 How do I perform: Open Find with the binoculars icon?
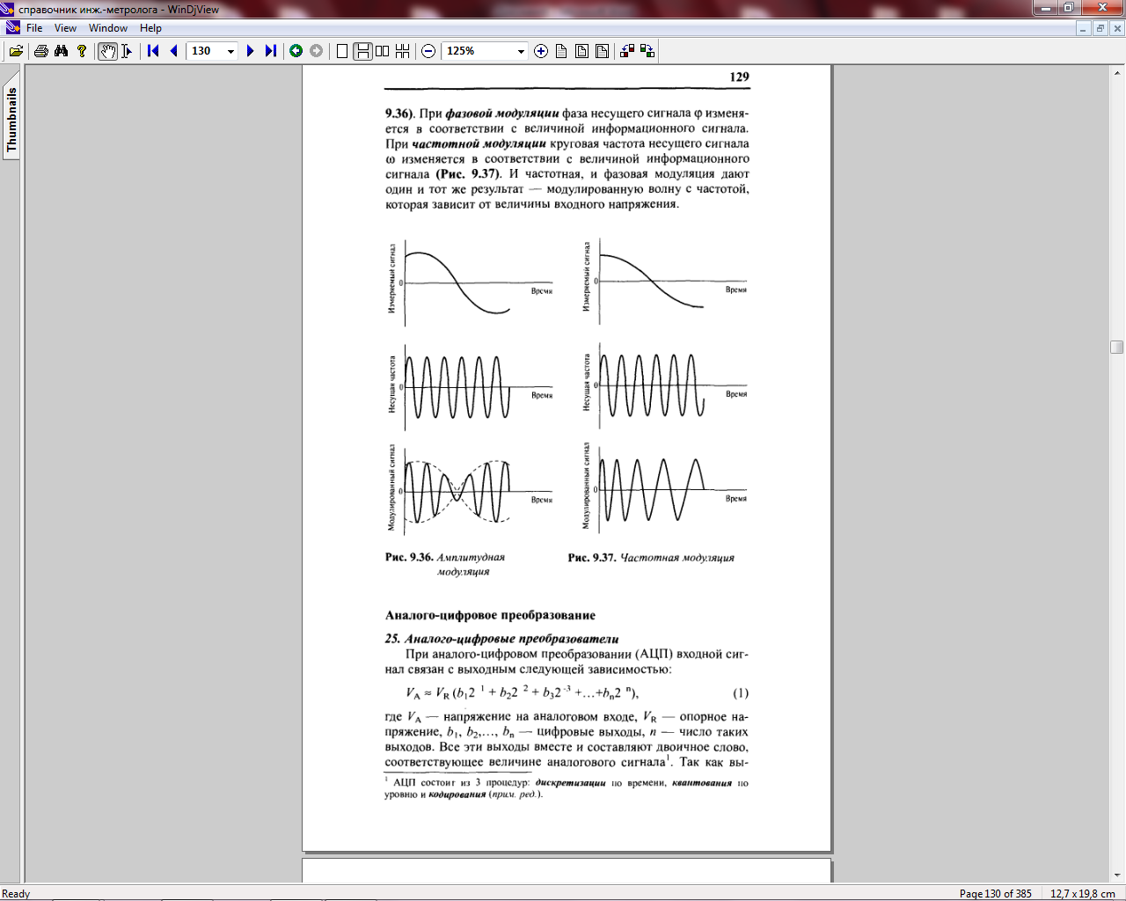[61, 51]
